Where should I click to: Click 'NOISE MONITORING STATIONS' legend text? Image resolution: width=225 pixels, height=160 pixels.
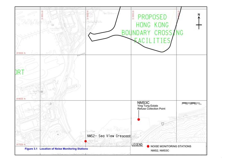point(171,146)
